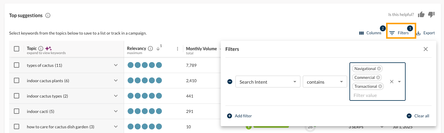Delete the Search Intent filter row
The image size is (444, 133).
tap(230, 82)
